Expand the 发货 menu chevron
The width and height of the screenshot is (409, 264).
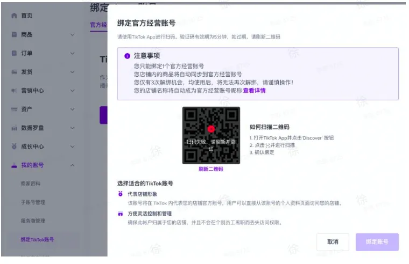(73, 72)
